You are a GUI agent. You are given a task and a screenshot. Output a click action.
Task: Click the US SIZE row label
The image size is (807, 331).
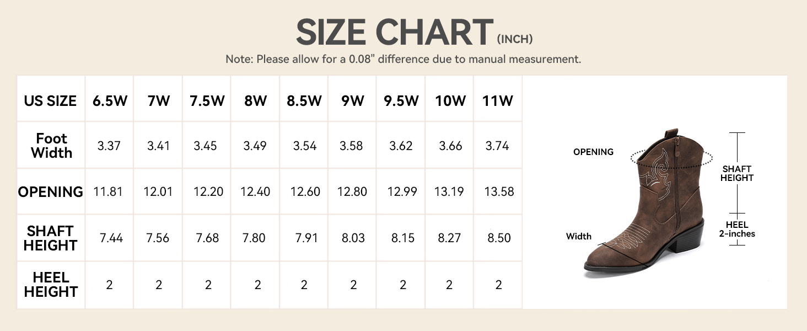pos(50,102)
